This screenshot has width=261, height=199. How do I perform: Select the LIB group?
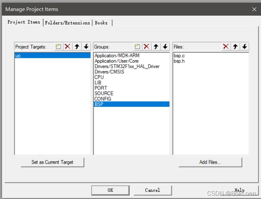tap(132, 83)
